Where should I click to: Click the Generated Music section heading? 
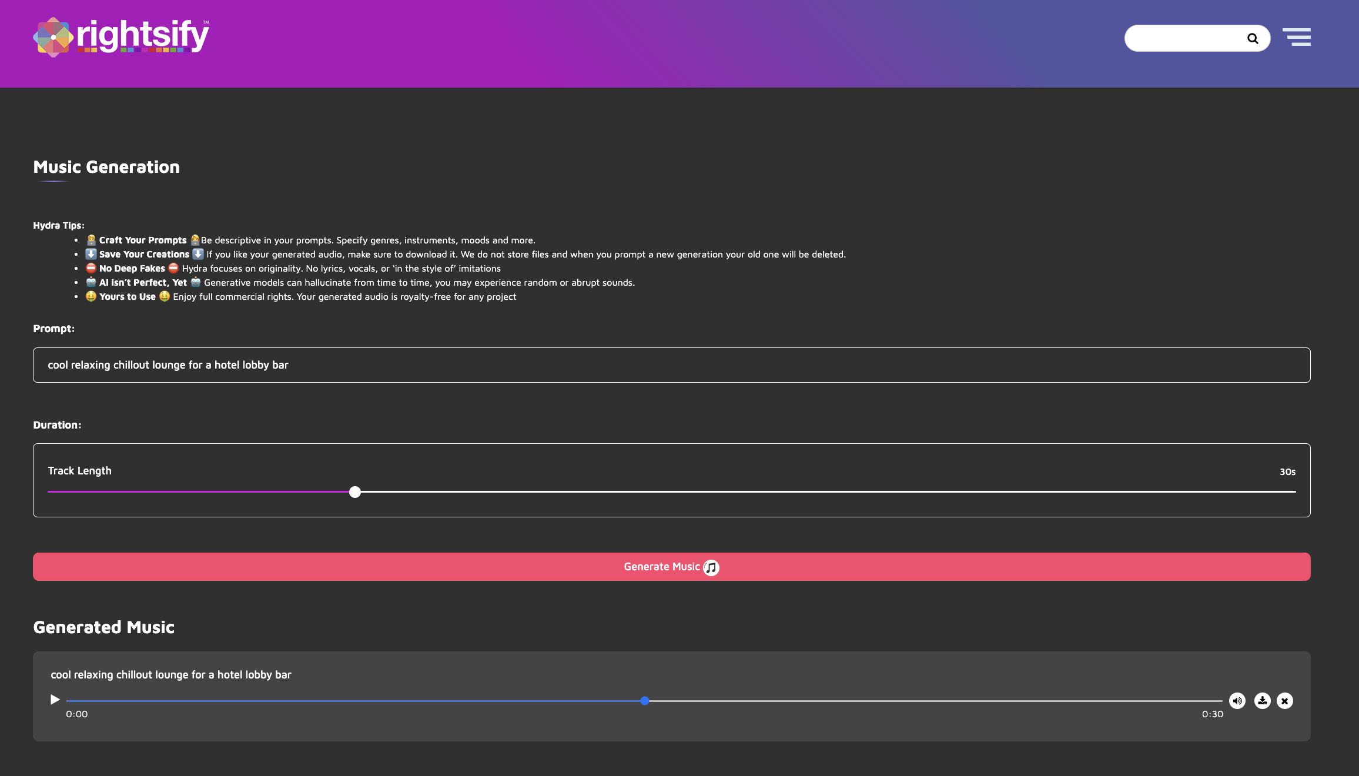tap(103, 627)
